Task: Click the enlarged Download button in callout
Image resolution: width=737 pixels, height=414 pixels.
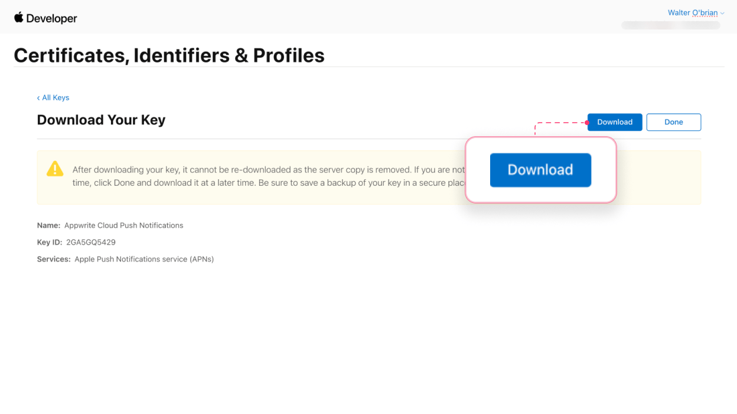Action: click(x=540, y=170)
